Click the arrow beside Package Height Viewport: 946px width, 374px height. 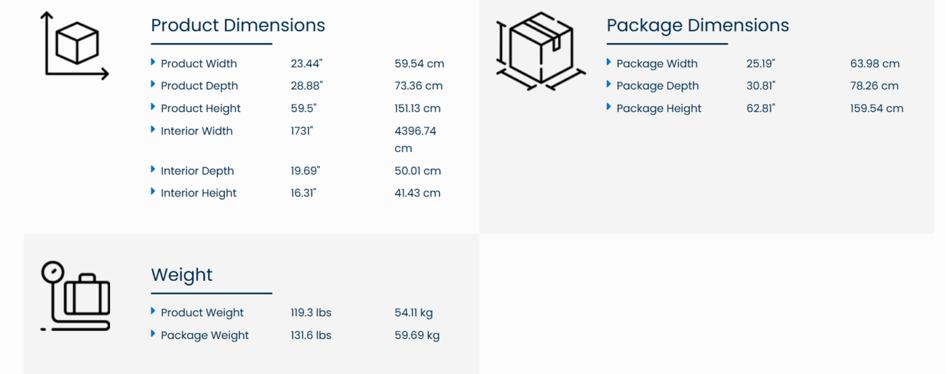[x=609, y=107]
